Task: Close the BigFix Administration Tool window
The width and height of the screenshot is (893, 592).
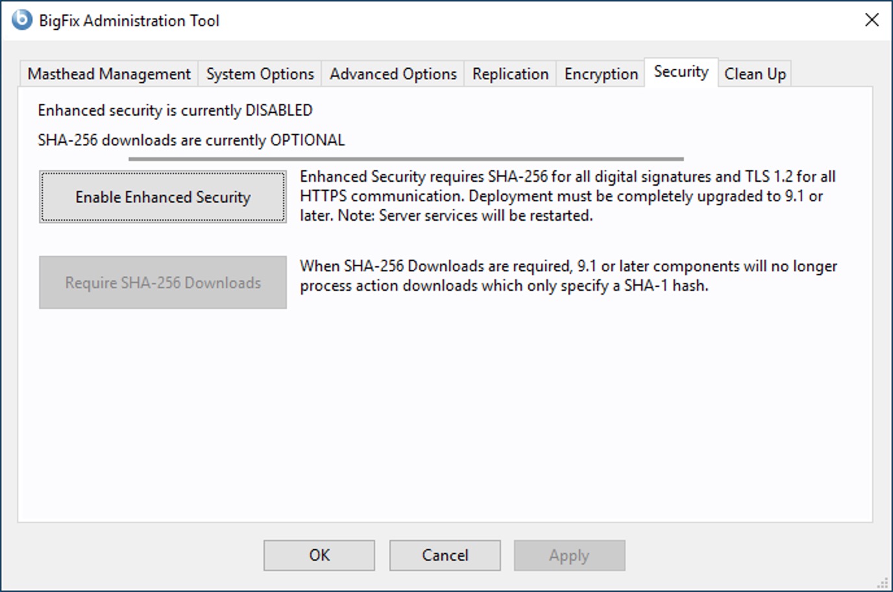Action: (872, 20)
